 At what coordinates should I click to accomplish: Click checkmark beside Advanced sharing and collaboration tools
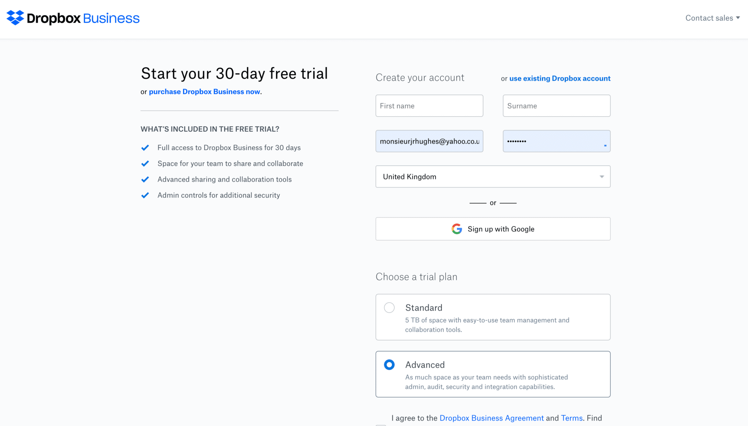pyautogui.click(x=145, y=179)
